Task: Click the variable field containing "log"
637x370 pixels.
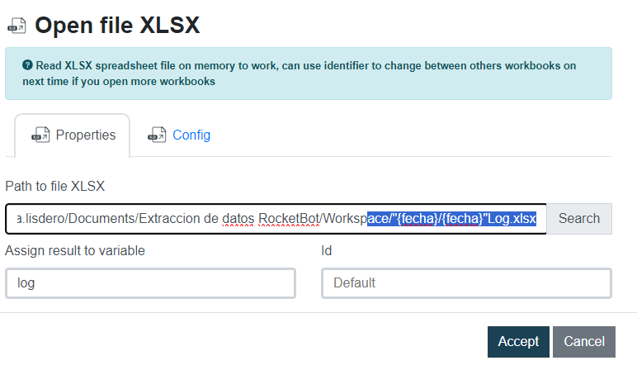Action: pyautogui.click(x=150, y=283)
